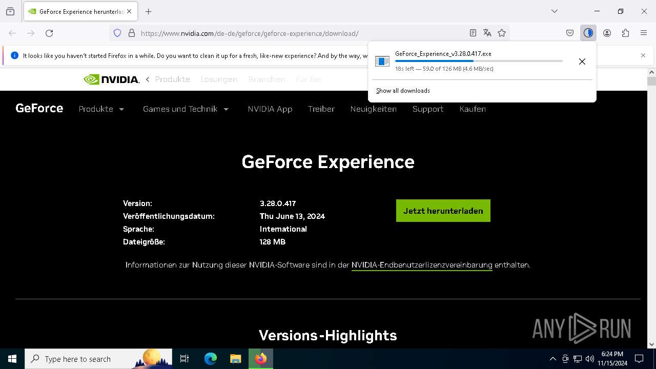Open extensions puzzle icon
The image size is (656, 369).
[x=625, y=33]
